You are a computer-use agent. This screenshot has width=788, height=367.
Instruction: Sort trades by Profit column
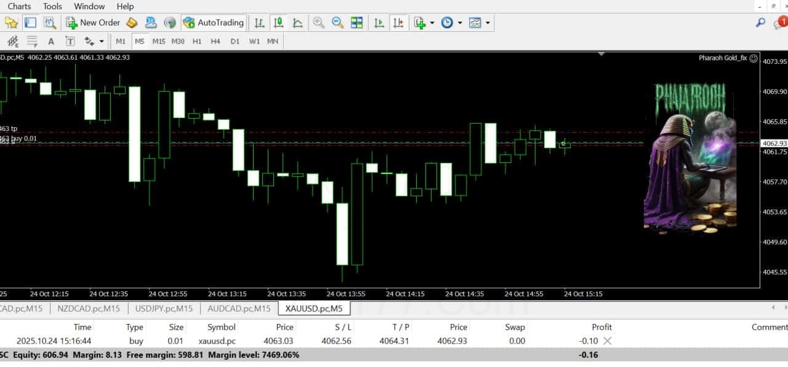click(x=601, y=327)
